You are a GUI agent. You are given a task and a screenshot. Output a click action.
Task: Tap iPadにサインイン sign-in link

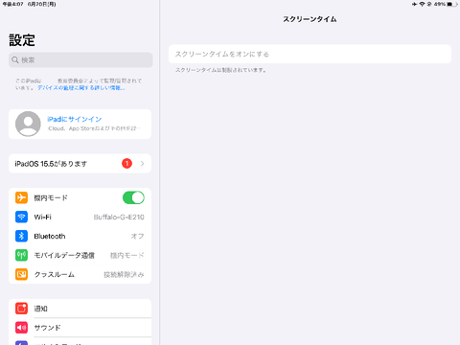click(75, 119)
